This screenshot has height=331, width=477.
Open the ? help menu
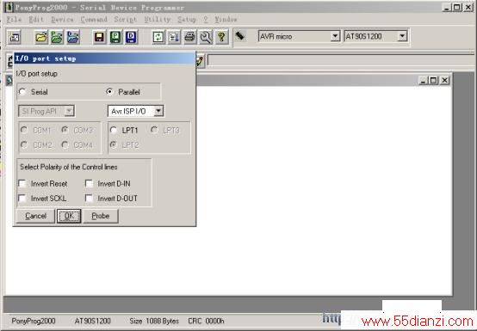point(206,19)
